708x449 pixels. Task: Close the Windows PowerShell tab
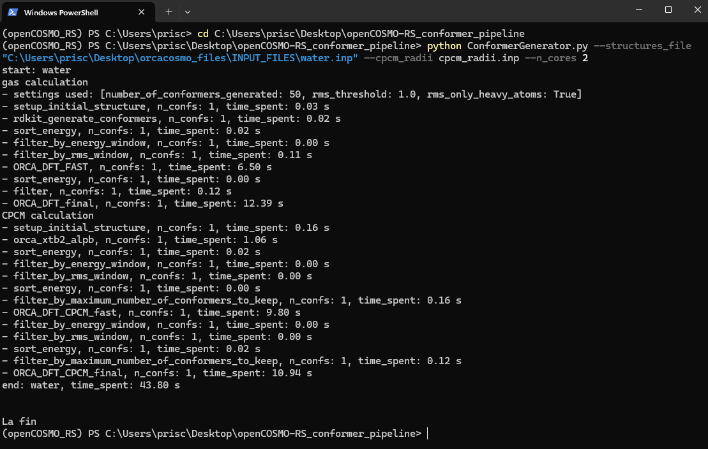(141, 12)
